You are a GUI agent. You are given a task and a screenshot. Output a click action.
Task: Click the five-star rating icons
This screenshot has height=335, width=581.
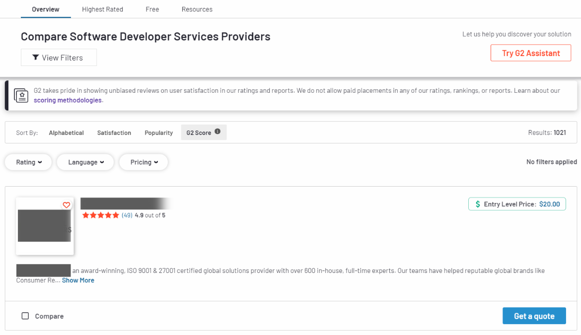(100, 215)
